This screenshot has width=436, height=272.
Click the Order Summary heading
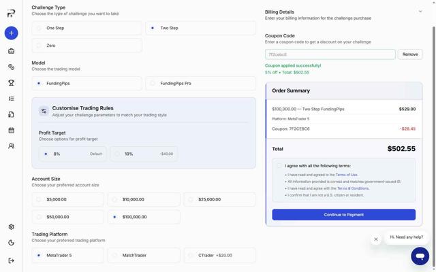point(291,90)
